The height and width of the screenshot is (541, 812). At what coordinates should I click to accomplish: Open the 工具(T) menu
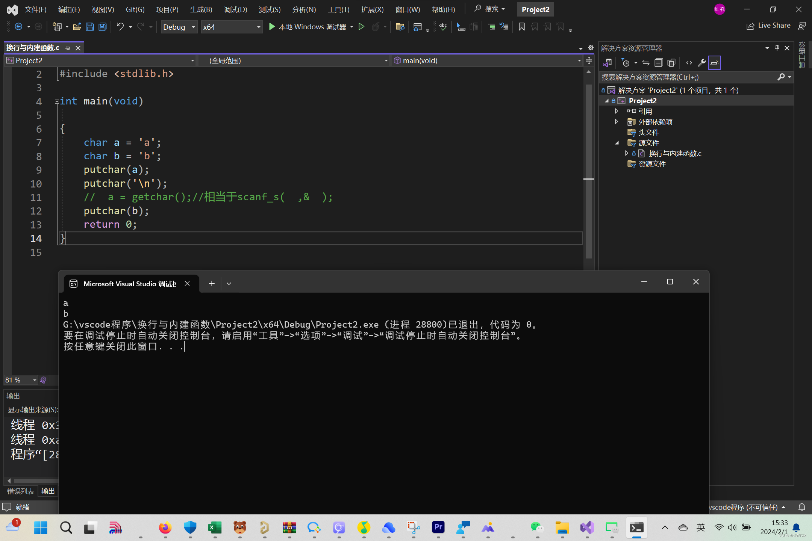tap(338, 9)
